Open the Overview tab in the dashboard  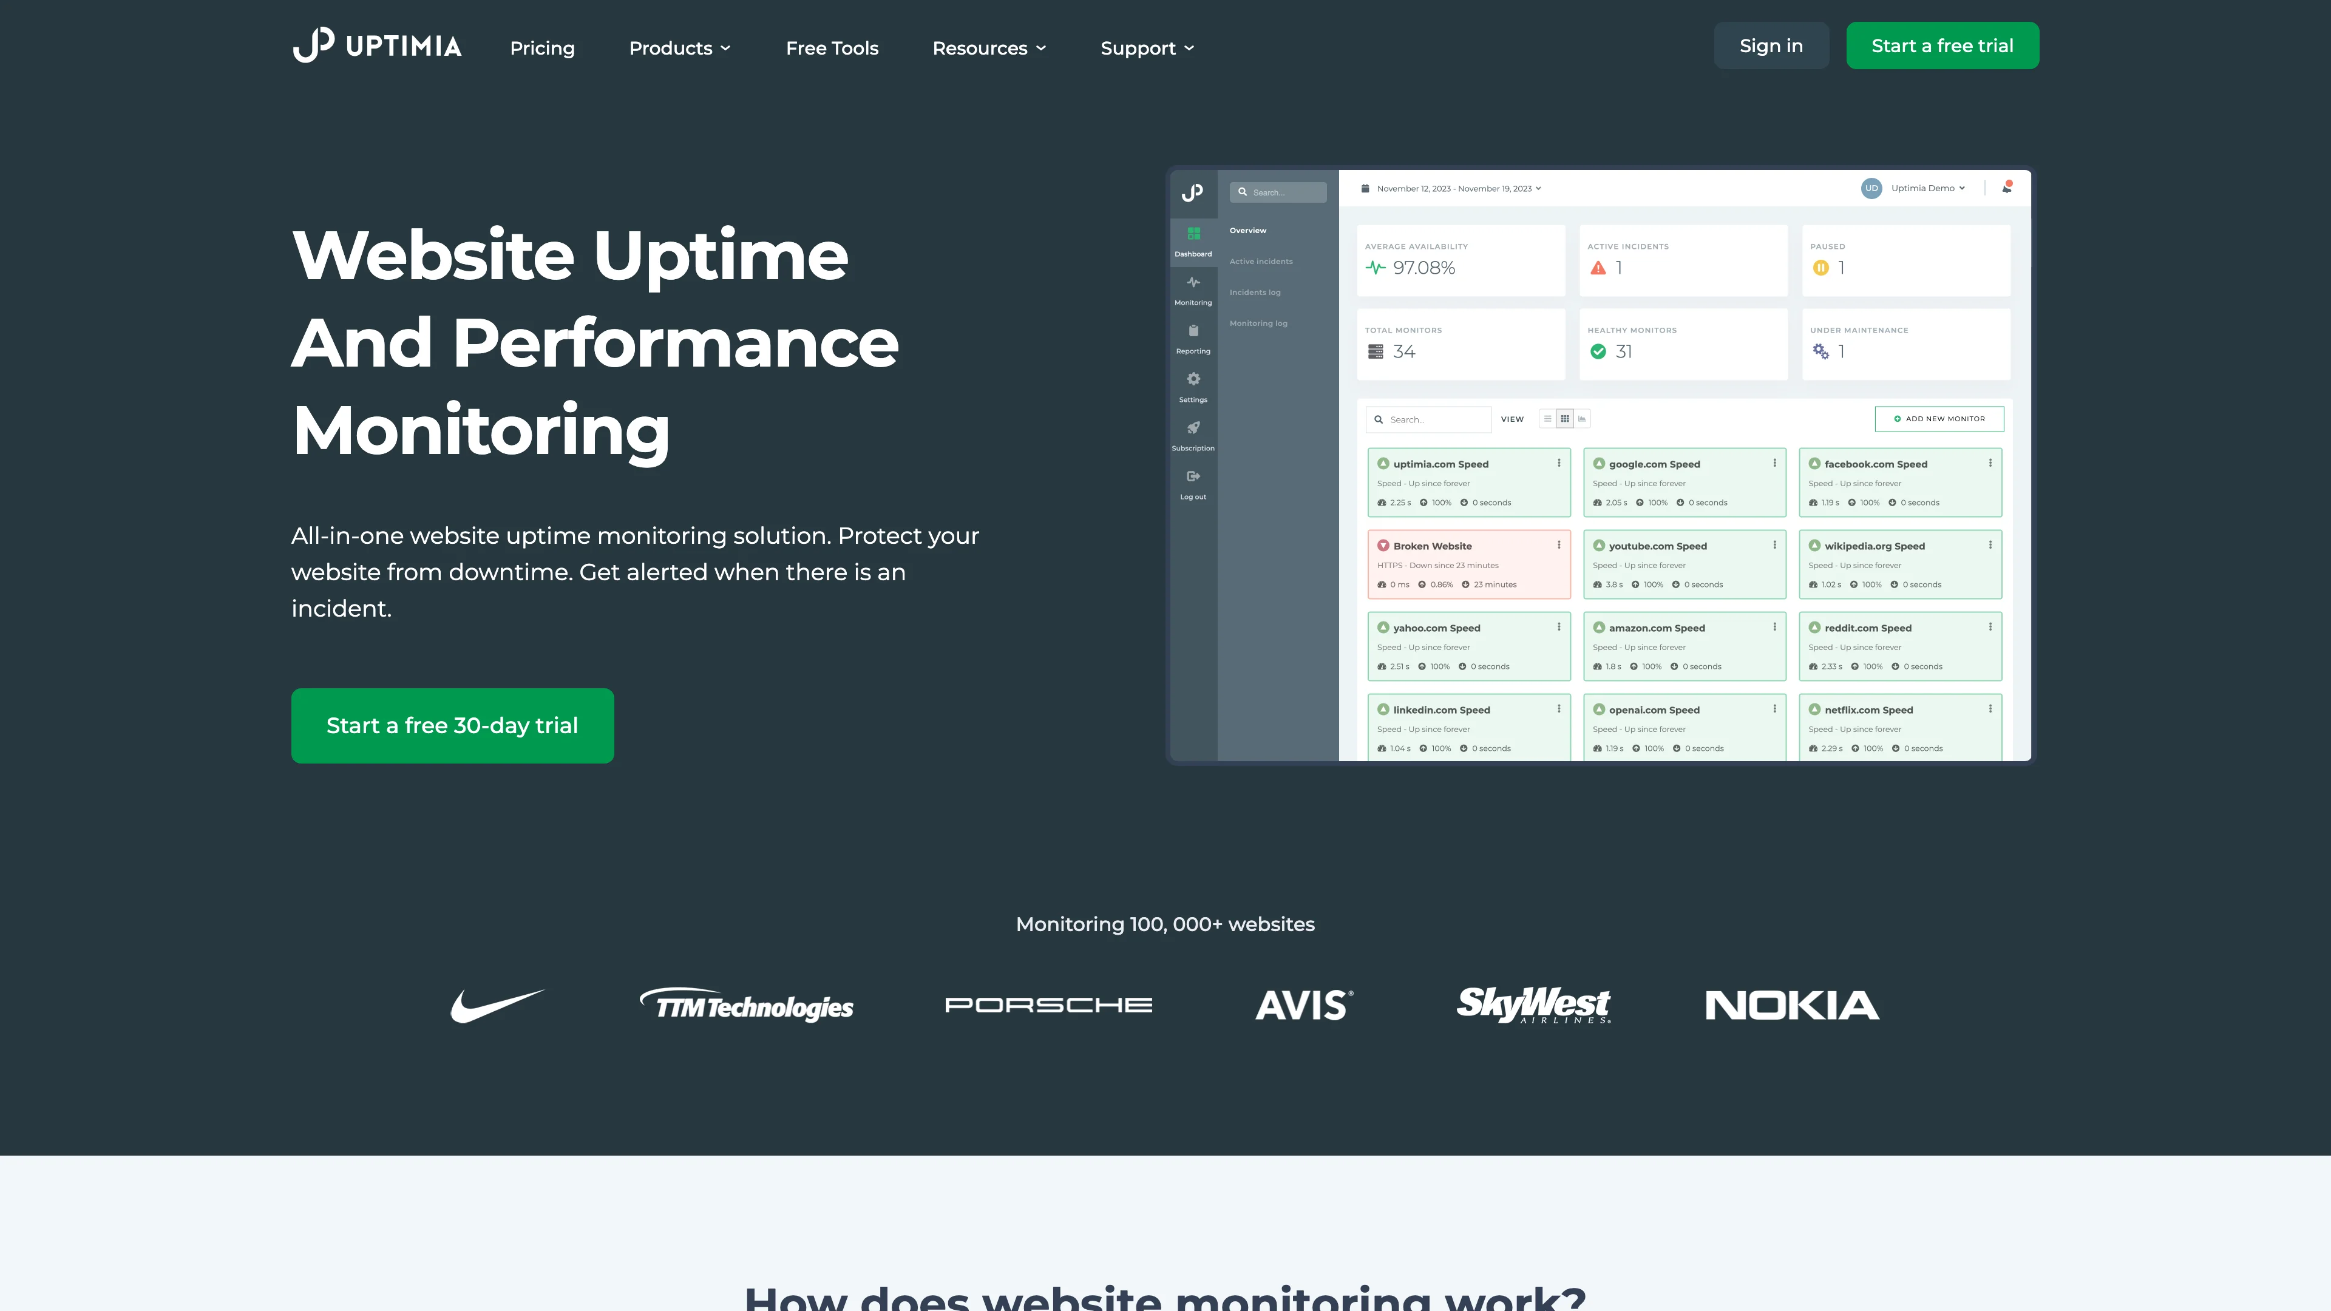pyautogui.click(x=1248, y=231)
